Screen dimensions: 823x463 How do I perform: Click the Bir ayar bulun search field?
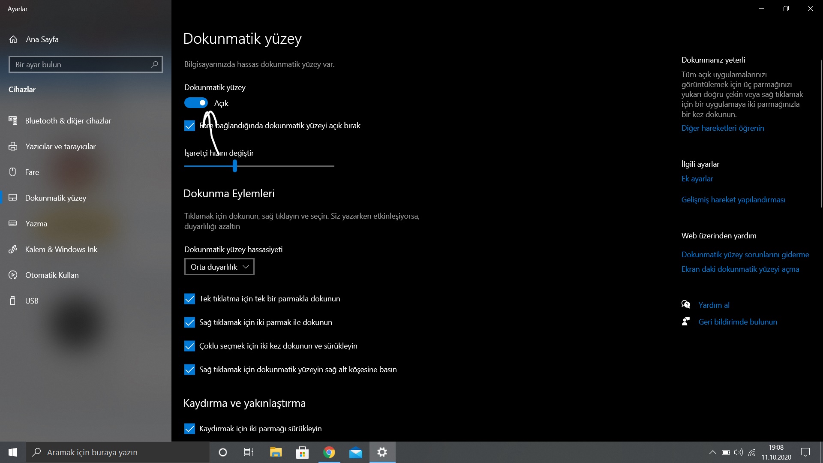tap(79, 64)
